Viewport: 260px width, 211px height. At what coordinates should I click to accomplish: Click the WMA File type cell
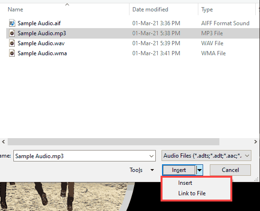[x=214, y=53]
